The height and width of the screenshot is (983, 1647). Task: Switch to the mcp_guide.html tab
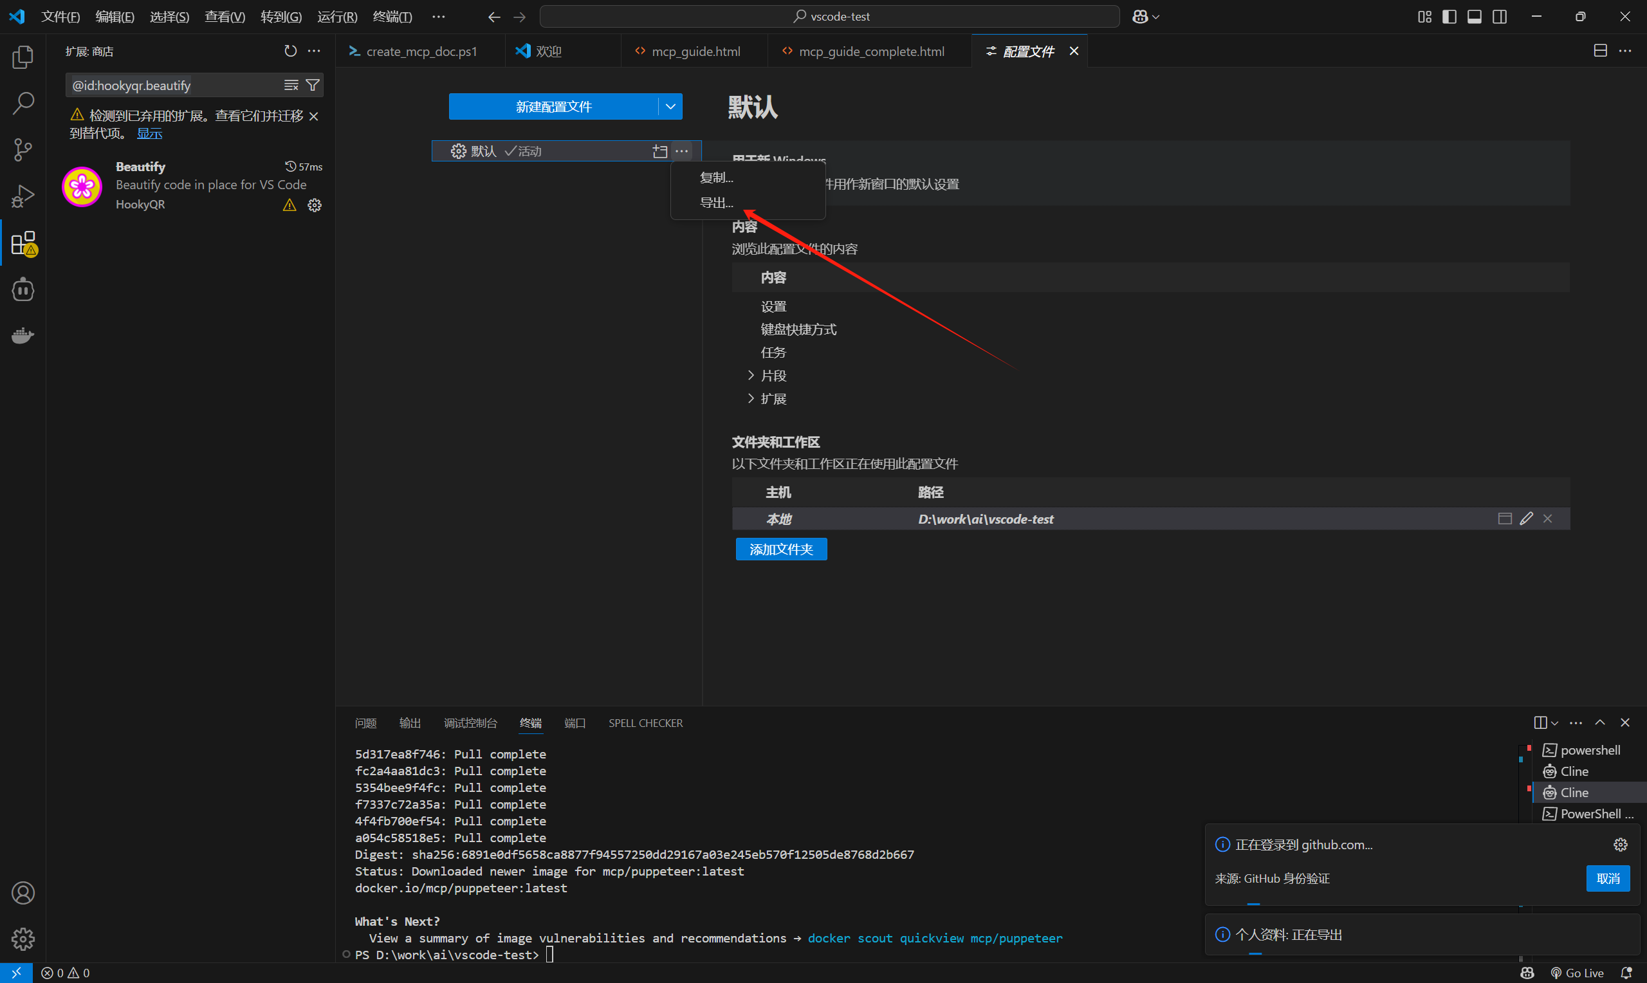coord(695,51)
